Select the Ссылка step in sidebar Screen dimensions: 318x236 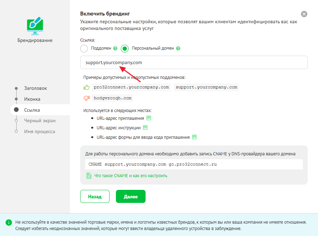point(32,110)
